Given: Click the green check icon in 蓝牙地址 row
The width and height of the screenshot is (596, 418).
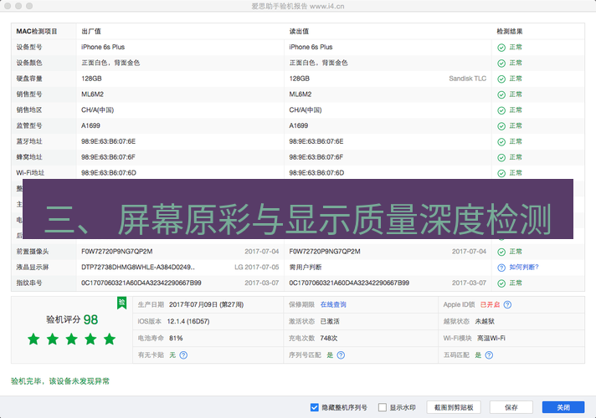Looking at the screenshot, I should [x=501, y=142].
